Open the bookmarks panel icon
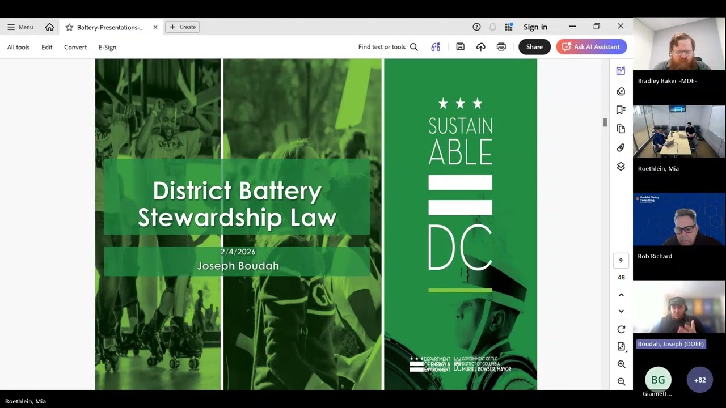Viewport: 726px width, 408px height. coord(621,110)
